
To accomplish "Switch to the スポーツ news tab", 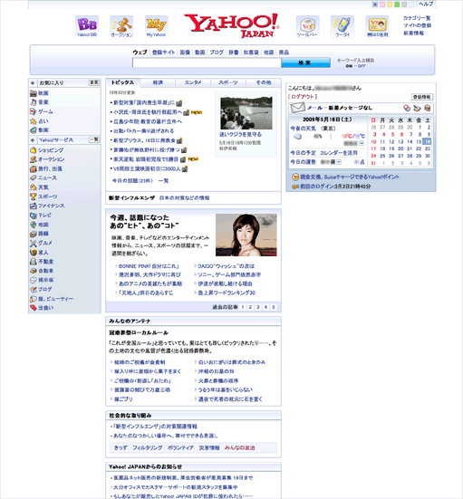I will point(228,82).
